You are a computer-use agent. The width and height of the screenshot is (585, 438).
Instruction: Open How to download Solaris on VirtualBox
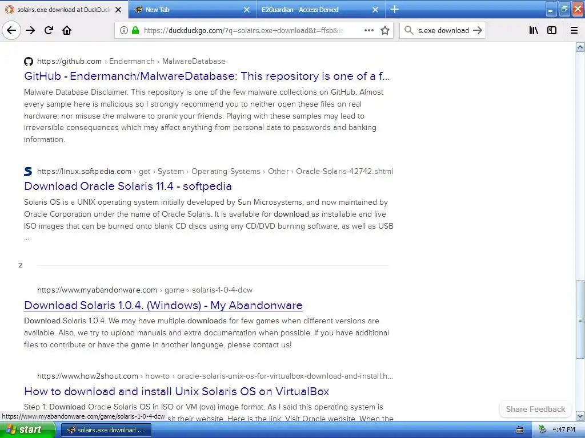177,391
